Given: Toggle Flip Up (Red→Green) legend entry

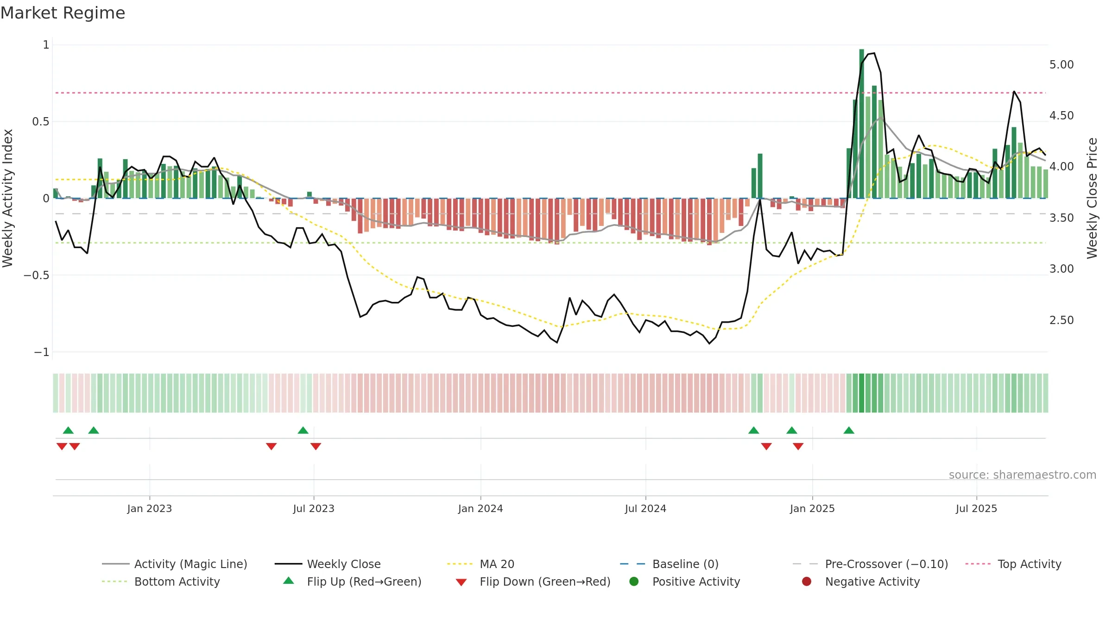Looking at the screenshot, I should point(352,581).
